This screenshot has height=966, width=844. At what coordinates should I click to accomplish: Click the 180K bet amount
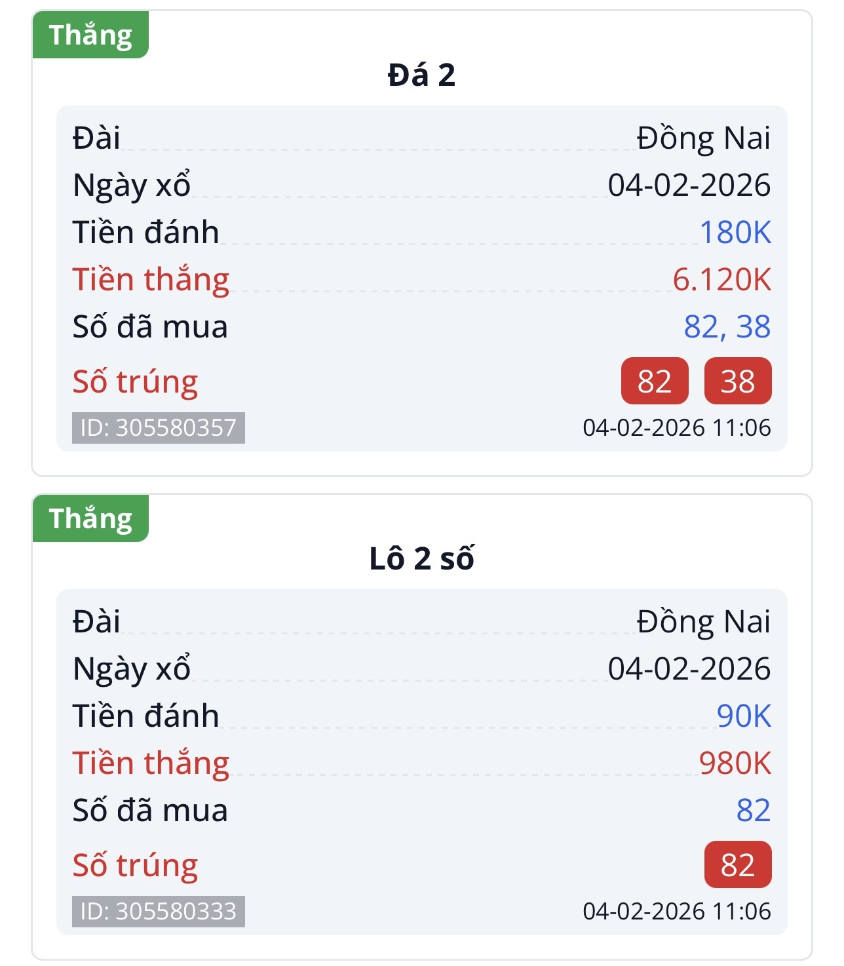pos(735,233)
